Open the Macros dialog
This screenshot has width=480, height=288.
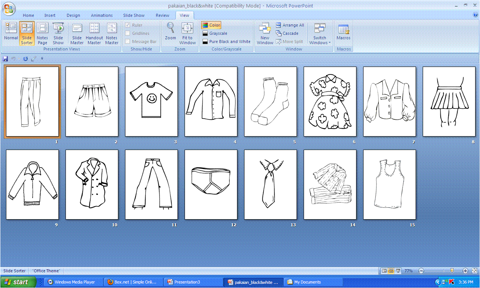tap(343, 32)
